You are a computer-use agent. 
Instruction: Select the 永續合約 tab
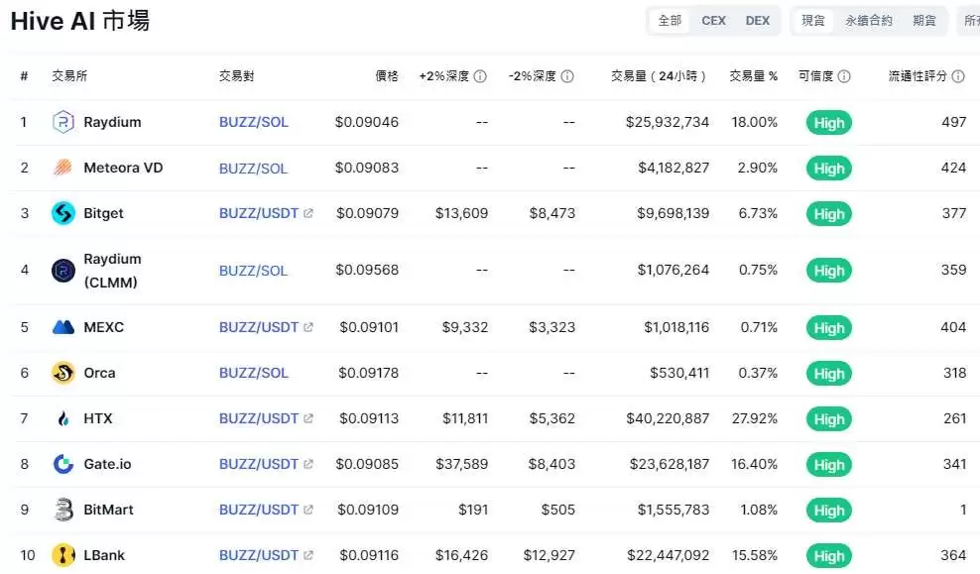[869, 20]
